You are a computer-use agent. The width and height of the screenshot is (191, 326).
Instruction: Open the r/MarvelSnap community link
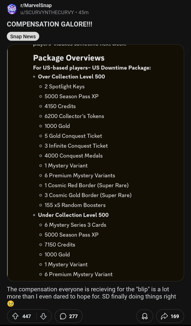coord(36,6)
